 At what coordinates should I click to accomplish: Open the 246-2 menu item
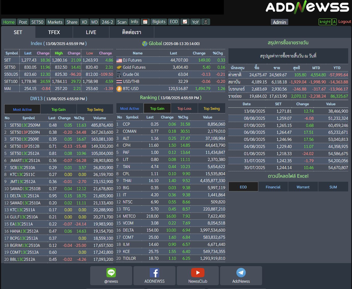[107, 22]
